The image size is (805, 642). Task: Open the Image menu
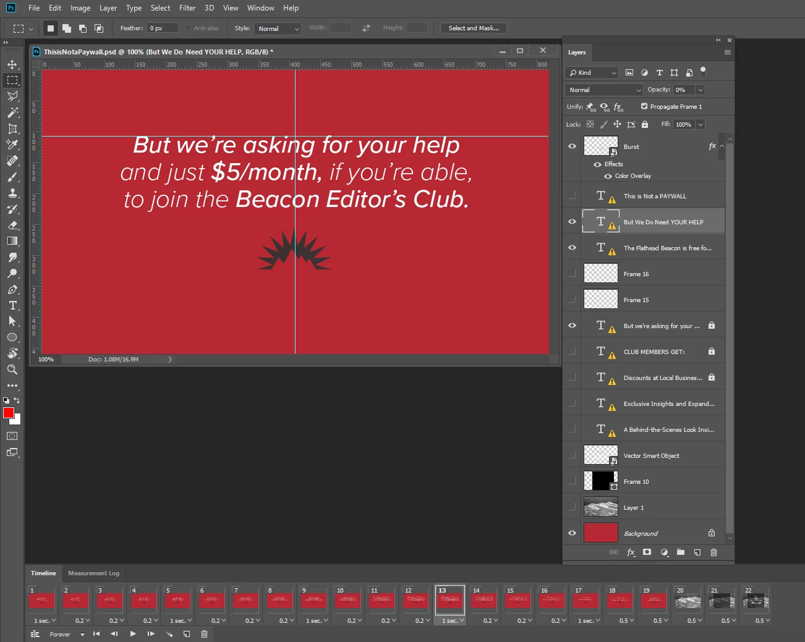click(80, 8)
